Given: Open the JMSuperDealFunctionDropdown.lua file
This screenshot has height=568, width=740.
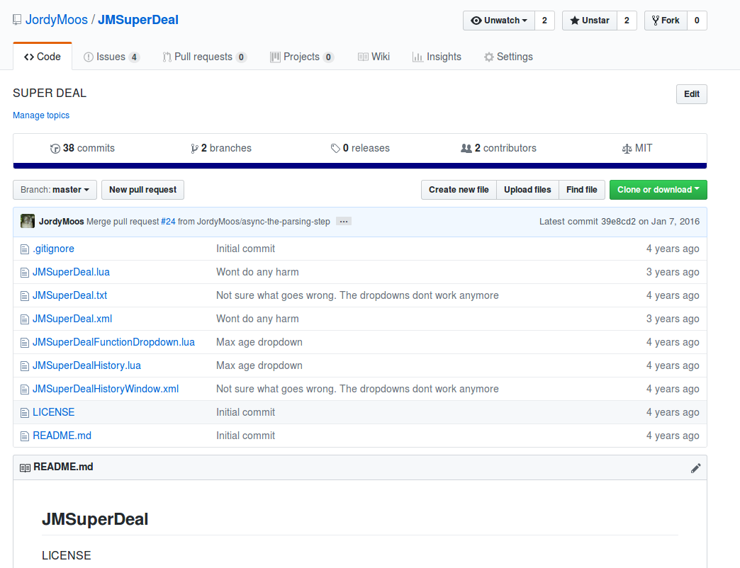Looking at the screenshot, I should (x=113, y=342).
